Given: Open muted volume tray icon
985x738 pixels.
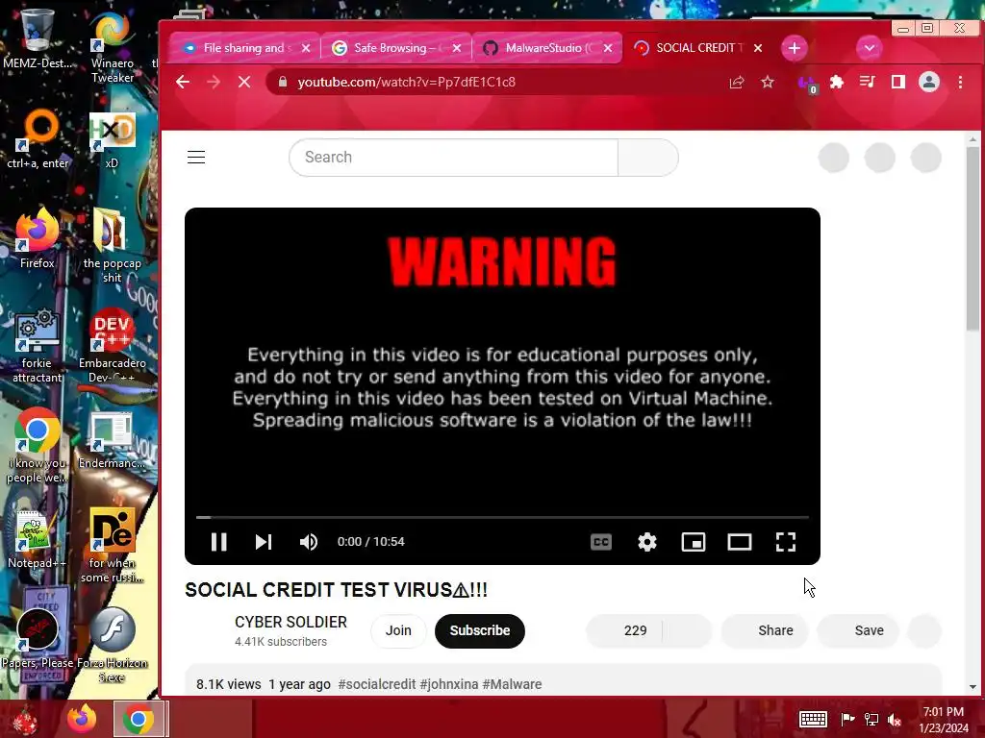Looking at the screenshot, I should pos(895,719).
